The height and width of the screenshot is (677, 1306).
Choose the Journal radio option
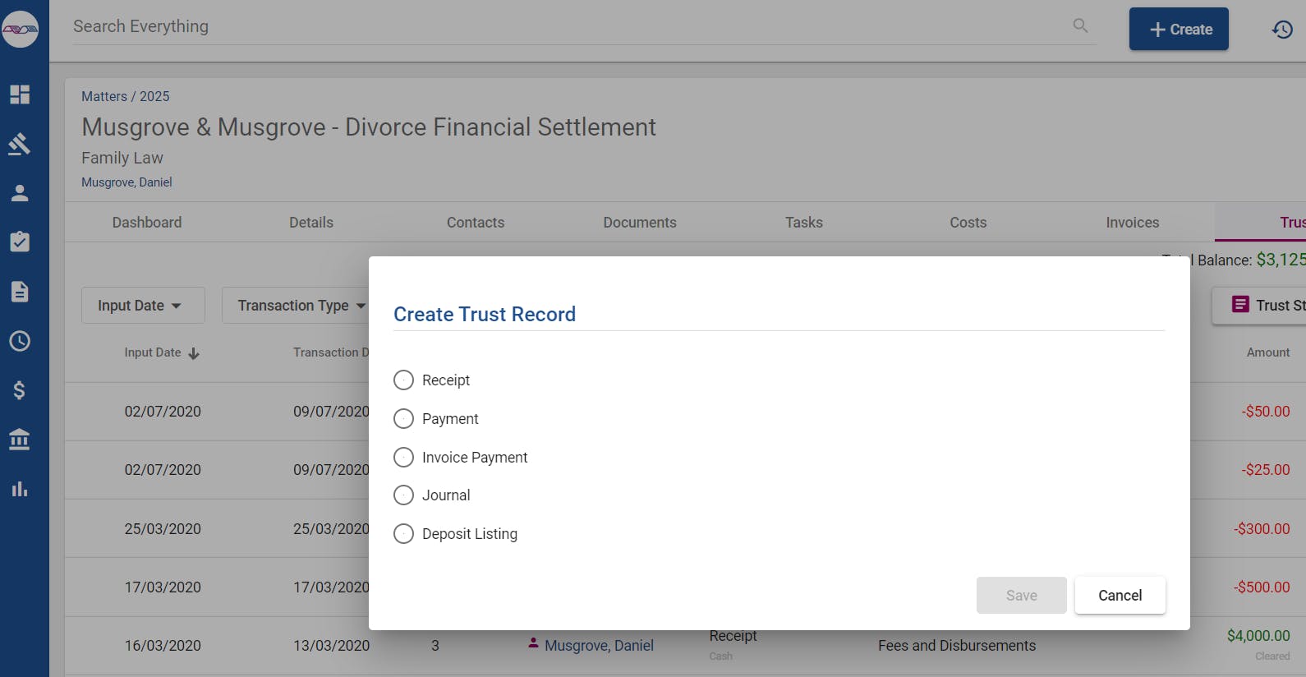point(403,495)
